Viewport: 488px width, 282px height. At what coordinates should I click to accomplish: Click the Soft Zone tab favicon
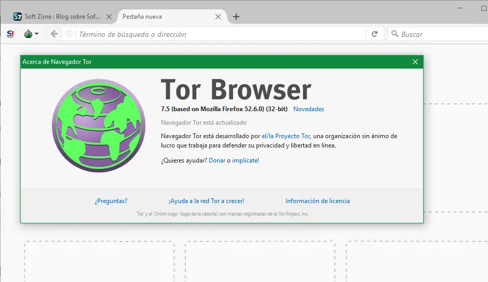(18, 17)
